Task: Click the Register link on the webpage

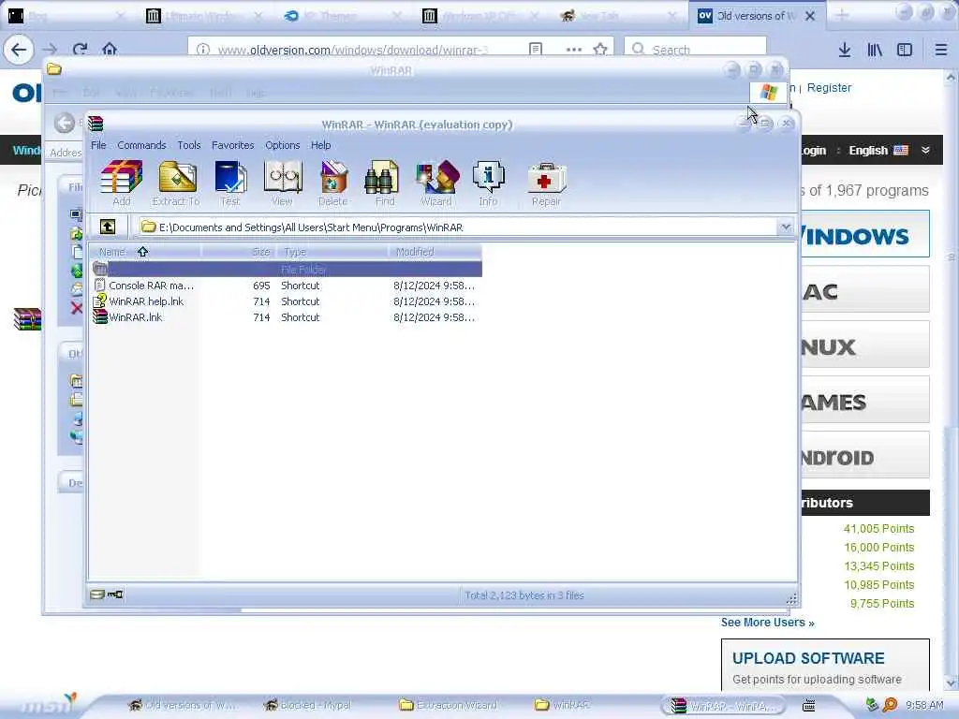Action: tap(829, 87)
